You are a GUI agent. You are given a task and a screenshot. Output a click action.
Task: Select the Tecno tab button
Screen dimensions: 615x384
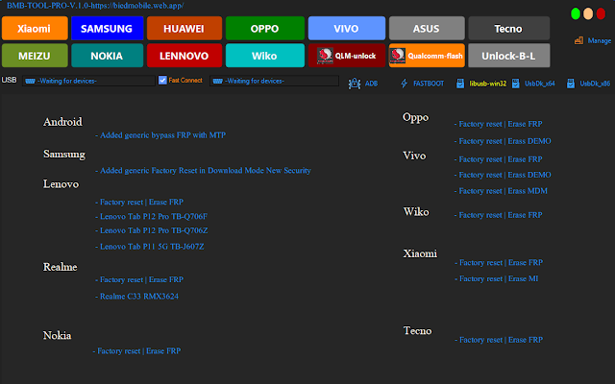point(508,28)
